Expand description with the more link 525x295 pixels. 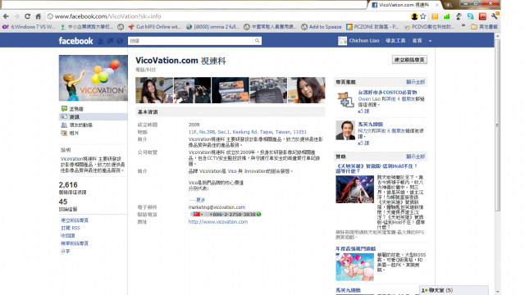[200, 200]
